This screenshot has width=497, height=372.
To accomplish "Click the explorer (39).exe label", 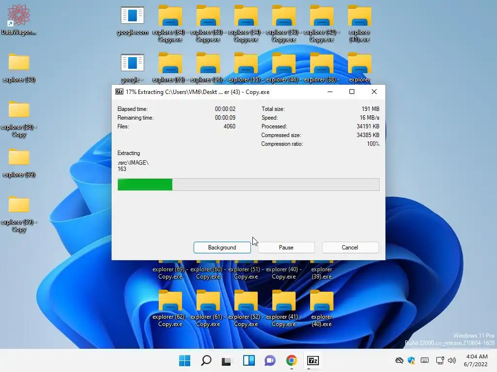I will pyautogui.click(x=321, y=273).
